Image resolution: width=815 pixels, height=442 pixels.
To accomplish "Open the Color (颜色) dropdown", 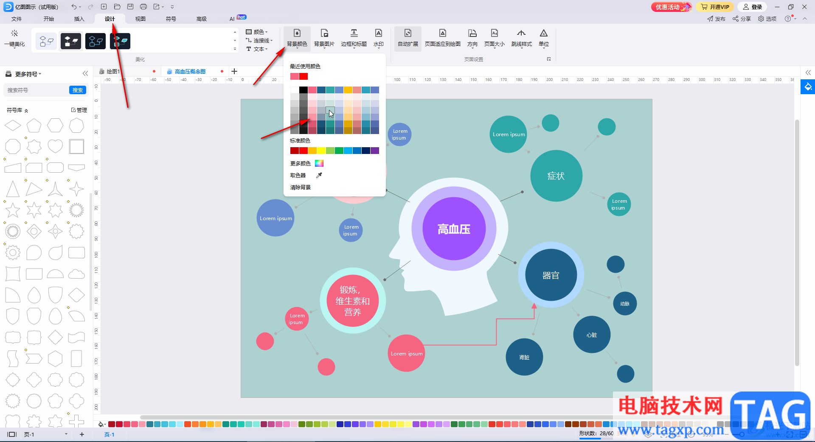I will pyautogui.click(x=258, y=32).
